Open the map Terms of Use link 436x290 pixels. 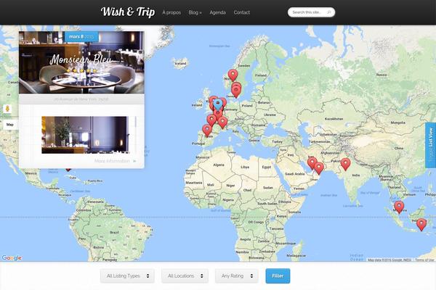424,260
